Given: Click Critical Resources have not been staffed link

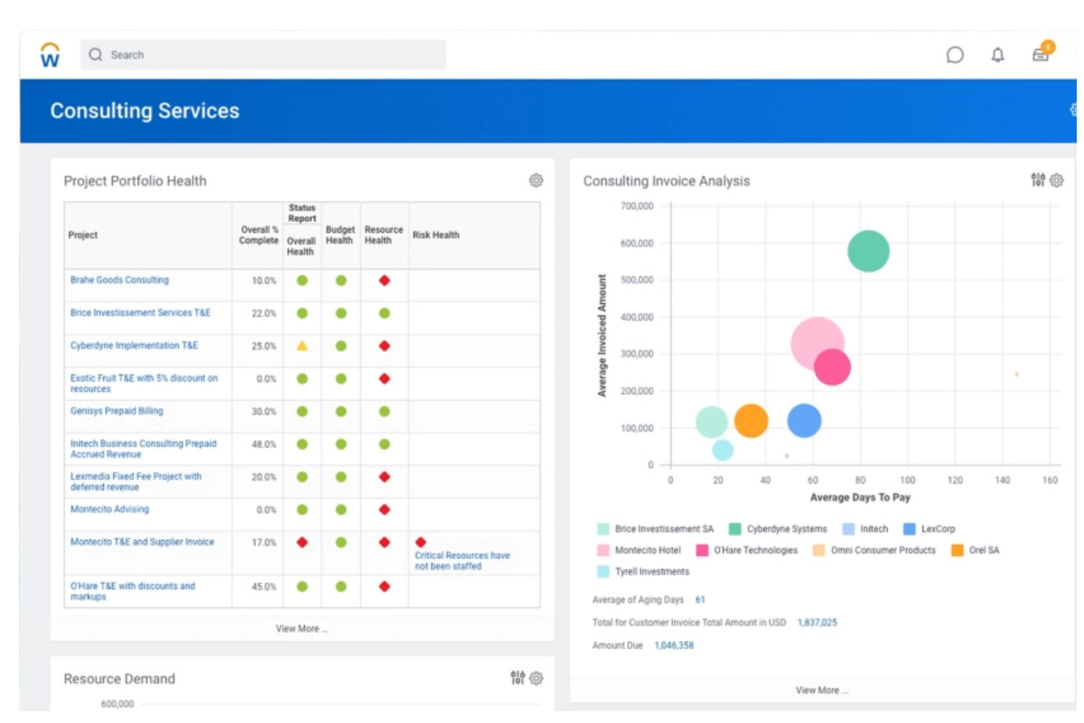Looking at the screenshot, I should point(462,561).
